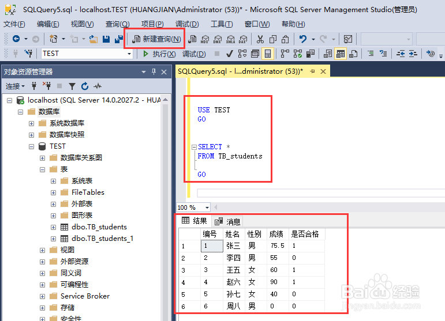This screenshot has height=321, width=445.
Task: Click the New Query (新建查询) button
Action: (156, 39)
